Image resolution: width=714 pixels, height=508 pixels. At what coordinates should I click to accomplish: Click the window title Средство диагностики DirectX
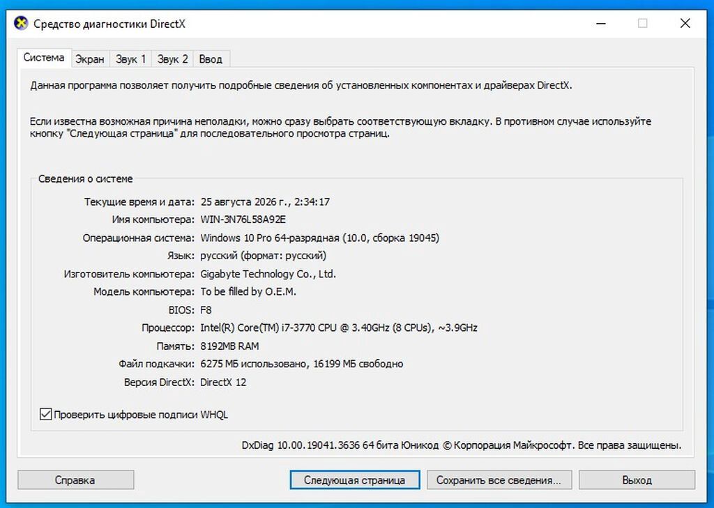(109, 24)
